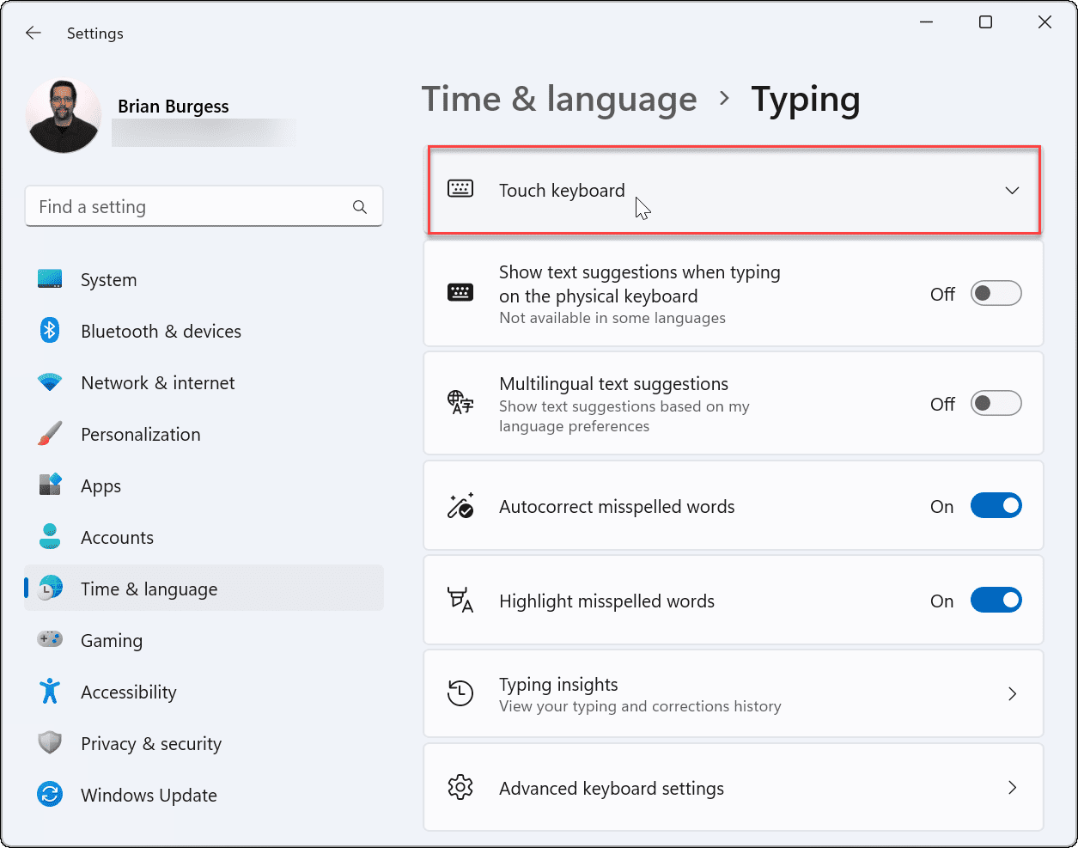Select the Gaming controller icon
Image resolution: width=1078 pixels, height=848 pixels.
pos(50,639)
